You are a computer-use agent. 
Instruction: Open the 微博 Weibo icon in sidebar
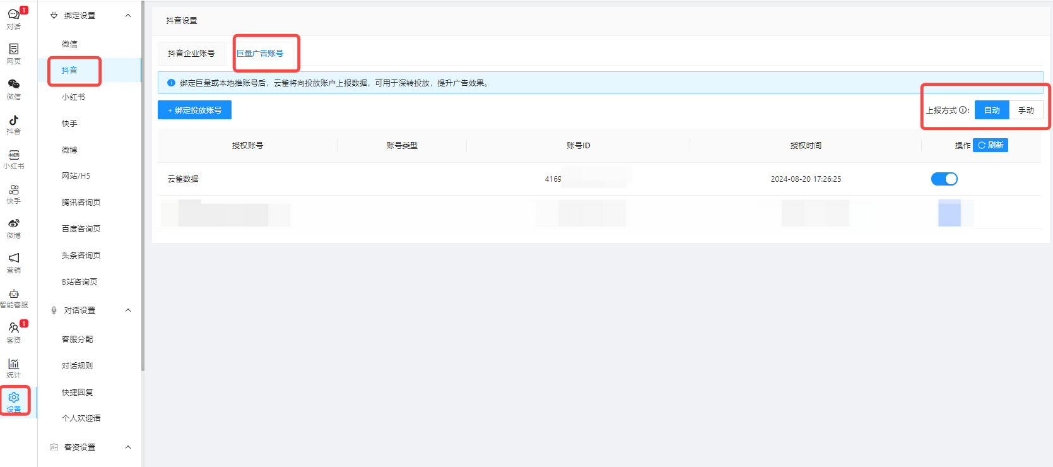13,227
